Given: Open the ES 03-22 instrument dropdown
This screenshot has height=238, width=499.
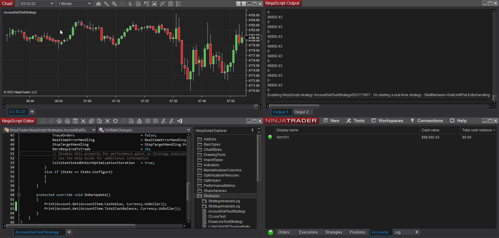Looking at the screenshot, I should coord(37,4).
